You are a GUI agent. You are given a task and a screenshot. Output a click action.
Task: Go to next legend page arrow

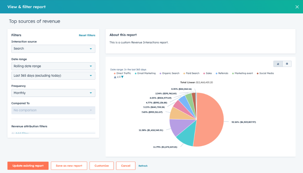coord(122,77)
